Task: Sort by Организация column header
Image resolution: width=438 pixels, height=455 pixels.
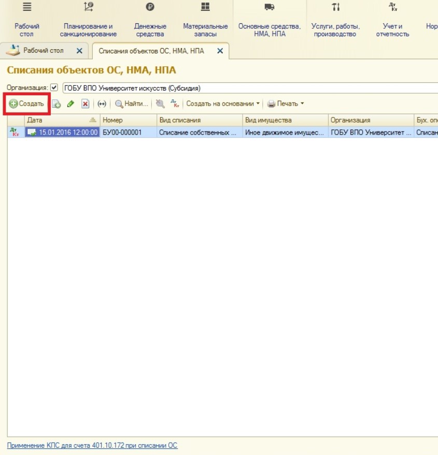Action: (371, 120)
